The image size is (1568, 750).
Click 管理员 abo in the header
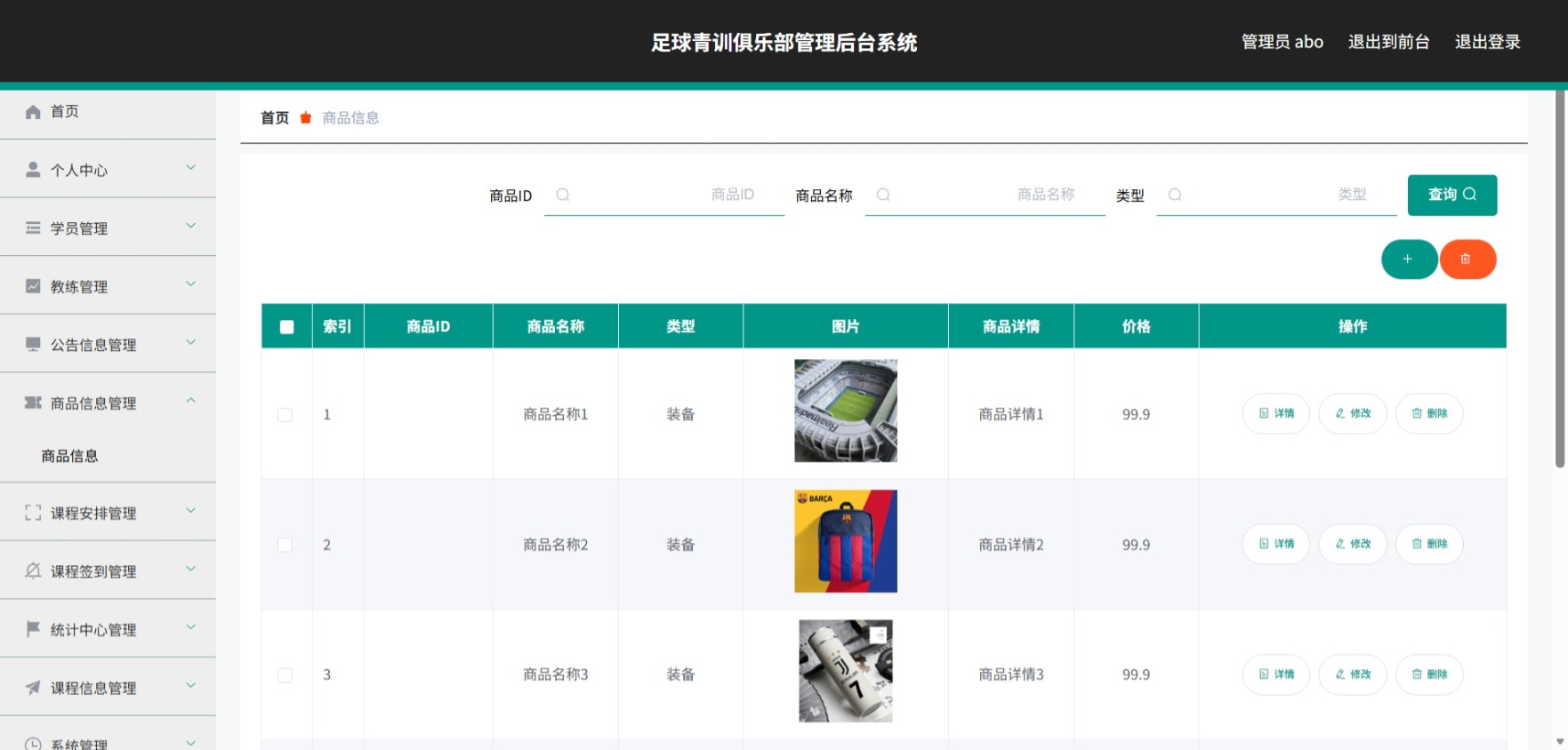pyautogui.click(x=1283, y=42)
